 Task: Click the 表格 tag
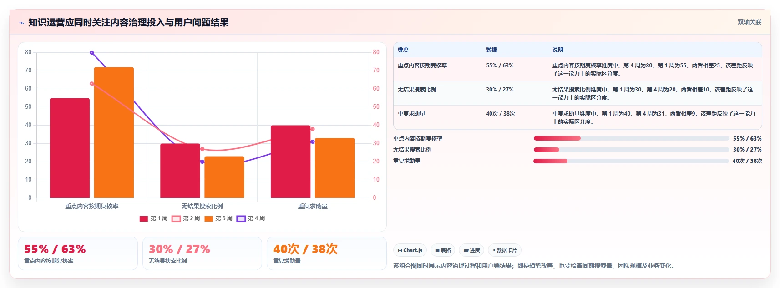(443, 250)
